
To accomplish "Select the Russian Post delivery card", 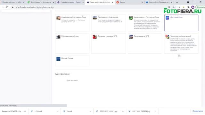I will (x=72, y=61).
